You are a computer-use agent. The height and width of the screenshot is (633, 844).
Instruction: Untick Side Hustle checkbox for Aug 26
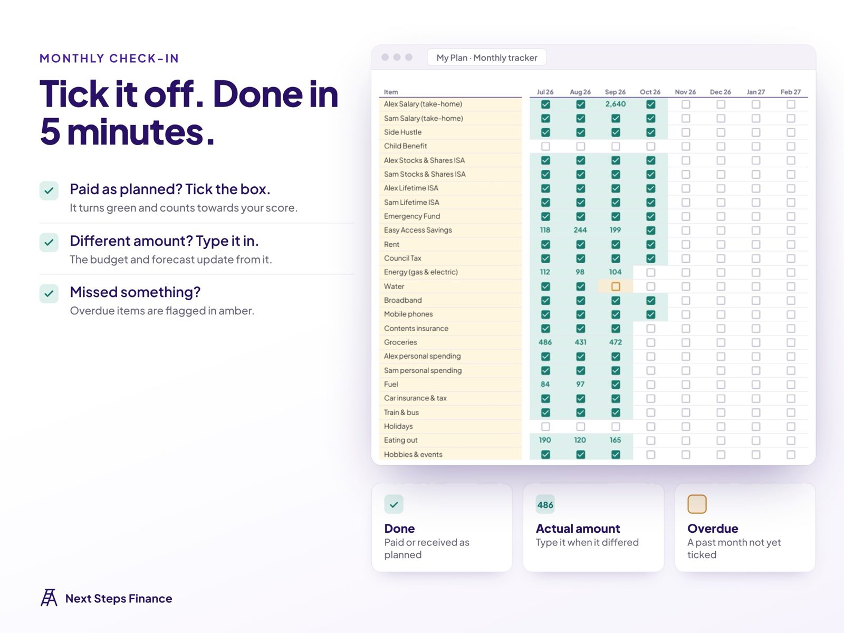coord(580,132)
